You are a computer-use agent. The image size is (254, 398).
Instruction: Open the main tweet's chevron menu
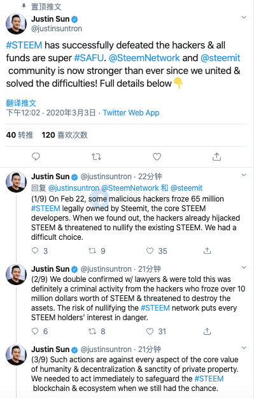[244, 17]
